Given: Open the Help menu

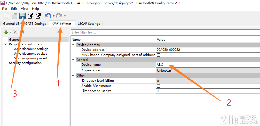Looking at the screenshot, I should click(x=35, y=9).
